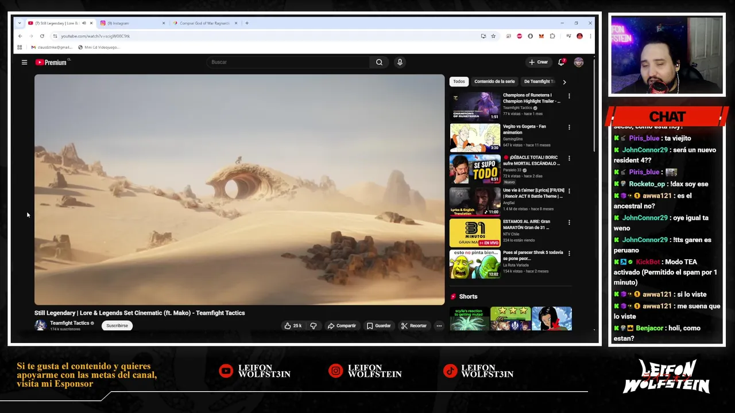Expand more filter chips with arrow
Image resolution: width=735 pixels, height=413 pixels.
tap(564, 81)
